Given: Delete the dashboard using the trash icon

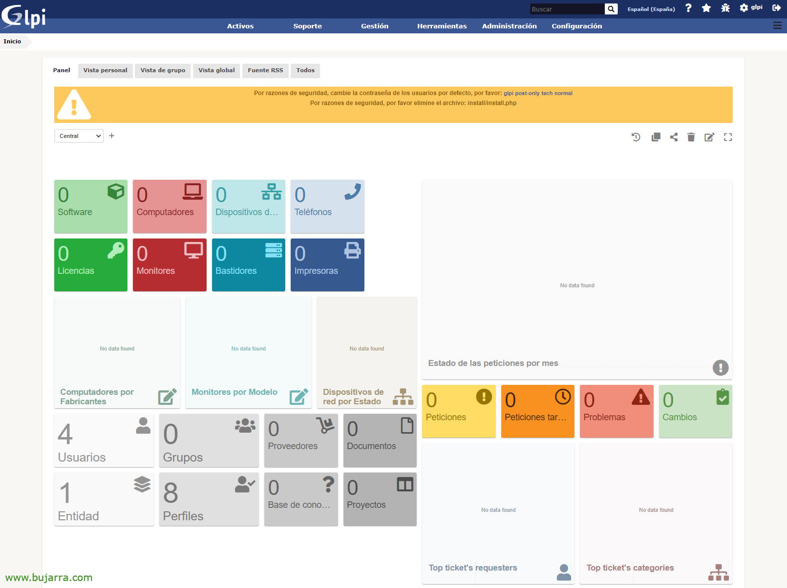Looking at the screenshot, I should (x=691, y=137).
